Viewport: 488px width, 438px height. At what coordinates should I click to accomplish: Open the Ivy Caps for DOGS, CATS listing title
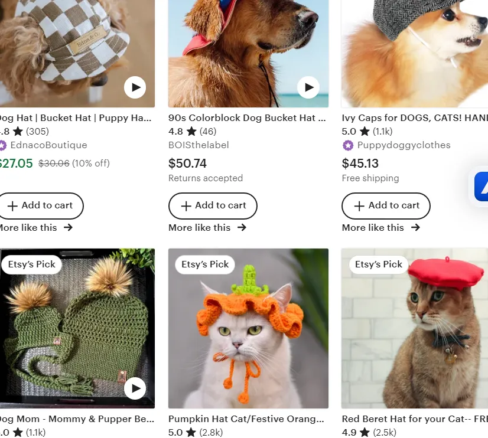coord(414,118)
